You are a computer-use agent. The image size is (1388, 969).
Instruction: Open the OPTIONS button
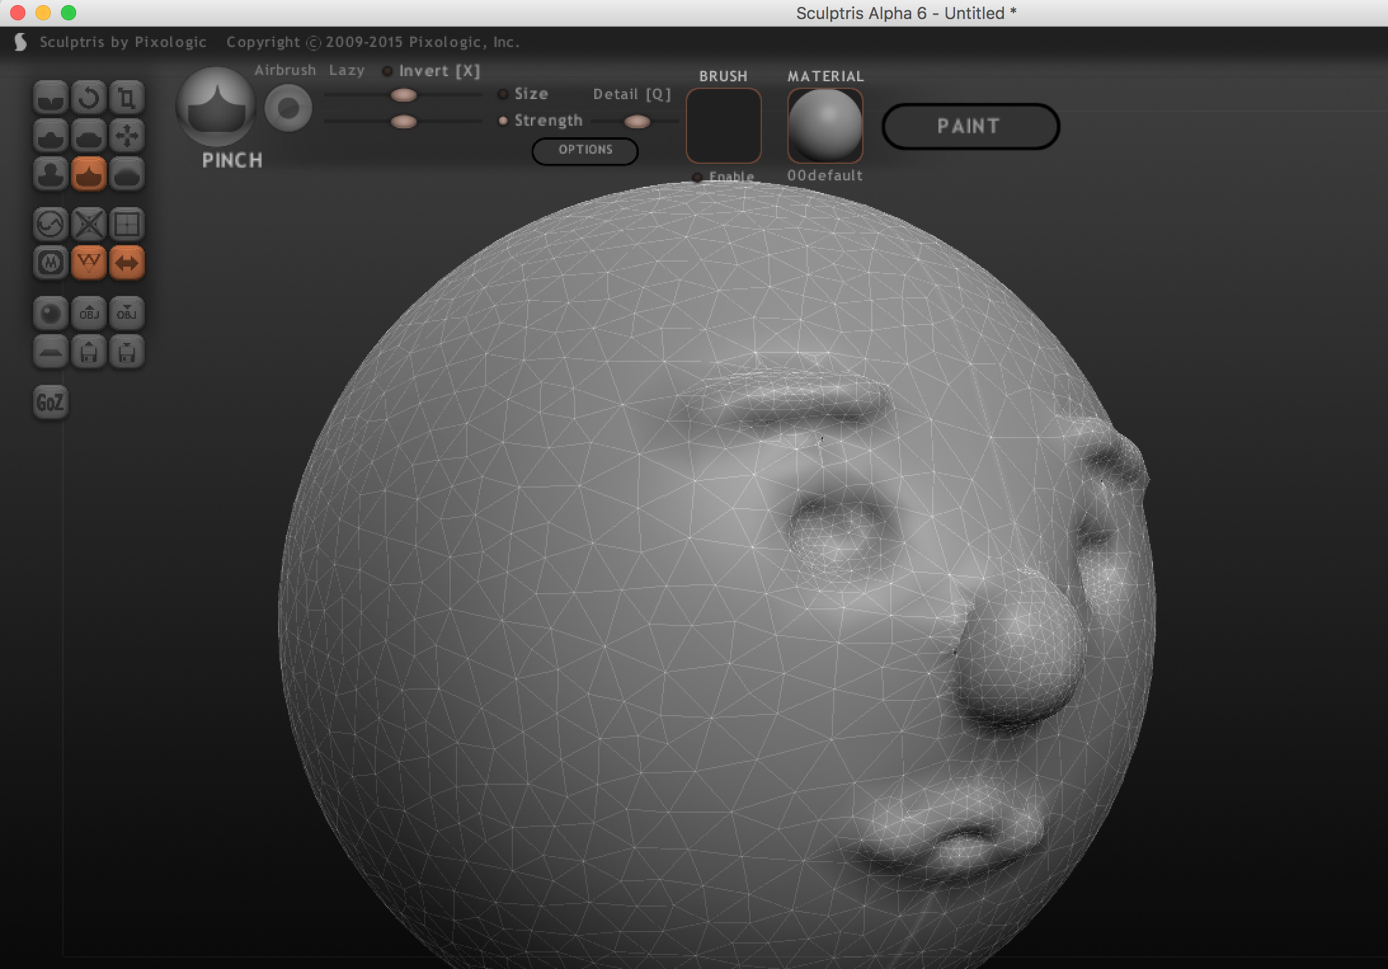(x=585, y=150)
